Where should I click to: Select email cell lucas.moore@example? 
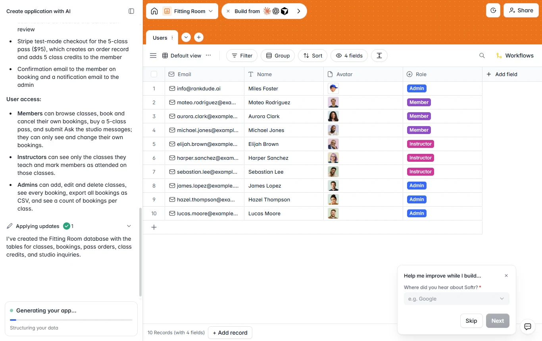point(204,213)
